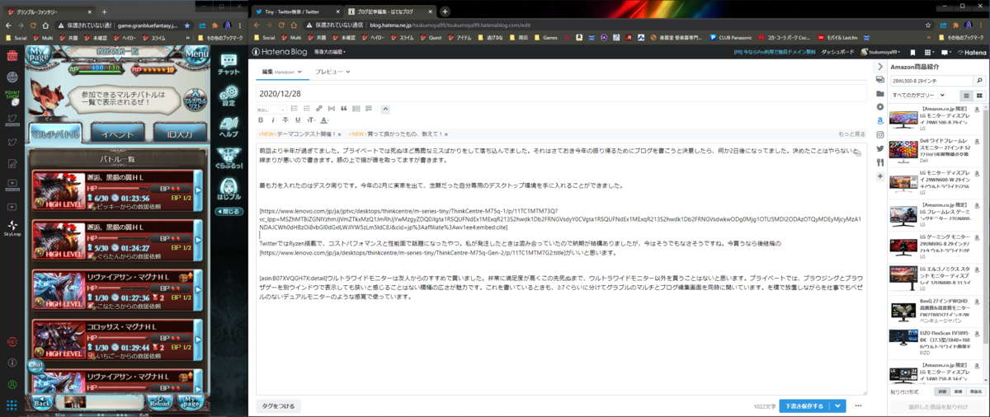Image resolution: width=990 pixels, height=417 pixels.
Task: Toggle bold formatting in the Hatena editor
Action: tap(262, 120)
